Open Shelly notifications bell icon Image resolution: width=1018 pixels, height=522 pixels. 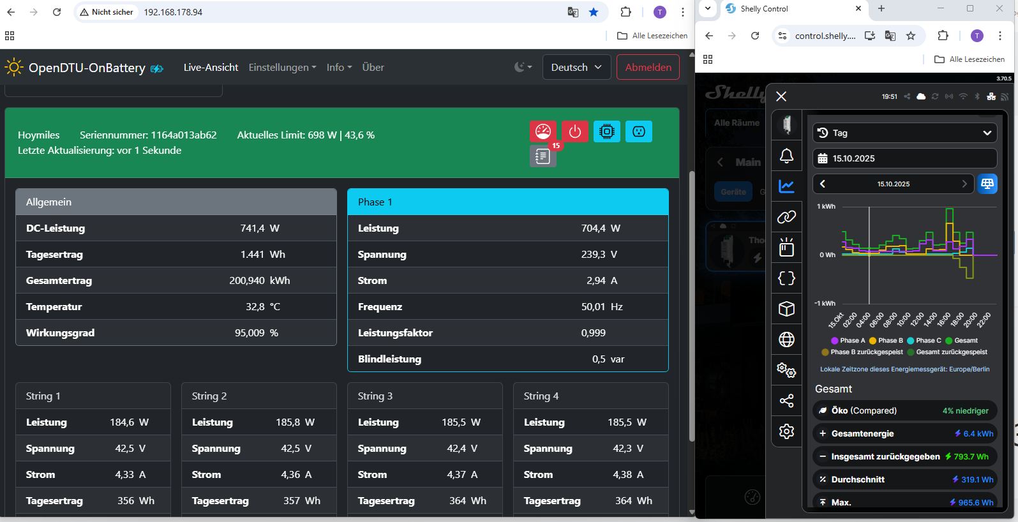coord(786,156)
